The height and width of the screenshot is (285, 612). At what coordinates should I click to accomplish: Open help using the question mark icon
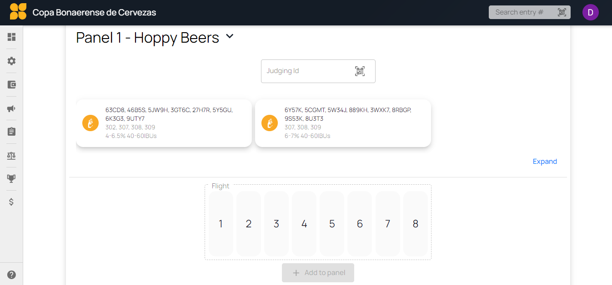11,274
